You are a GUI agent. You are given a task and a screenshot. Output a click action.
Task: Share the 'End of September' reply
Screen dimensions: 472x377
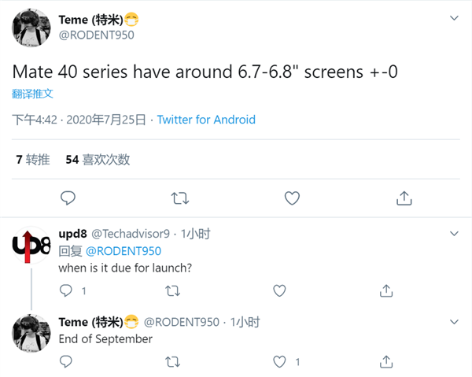385,362
